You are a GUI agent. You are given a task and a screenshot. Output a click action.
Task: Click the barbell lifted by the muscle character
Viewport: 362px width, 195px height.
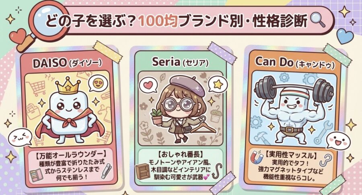click(294, 89)
